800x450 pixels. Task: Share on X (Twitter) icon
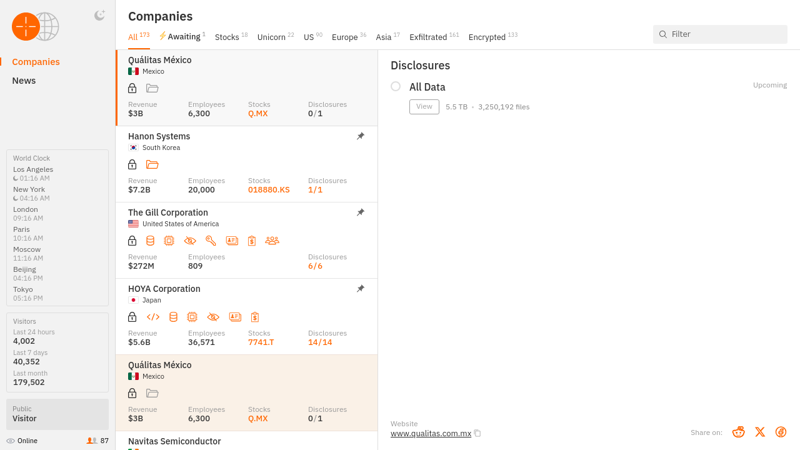pos(759,432)
